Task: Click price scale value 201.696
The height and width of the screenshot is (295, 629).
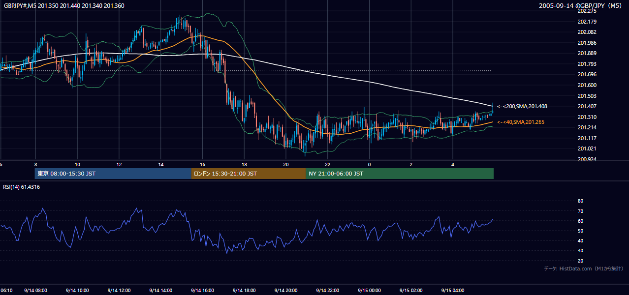Action: click(587, 75)
